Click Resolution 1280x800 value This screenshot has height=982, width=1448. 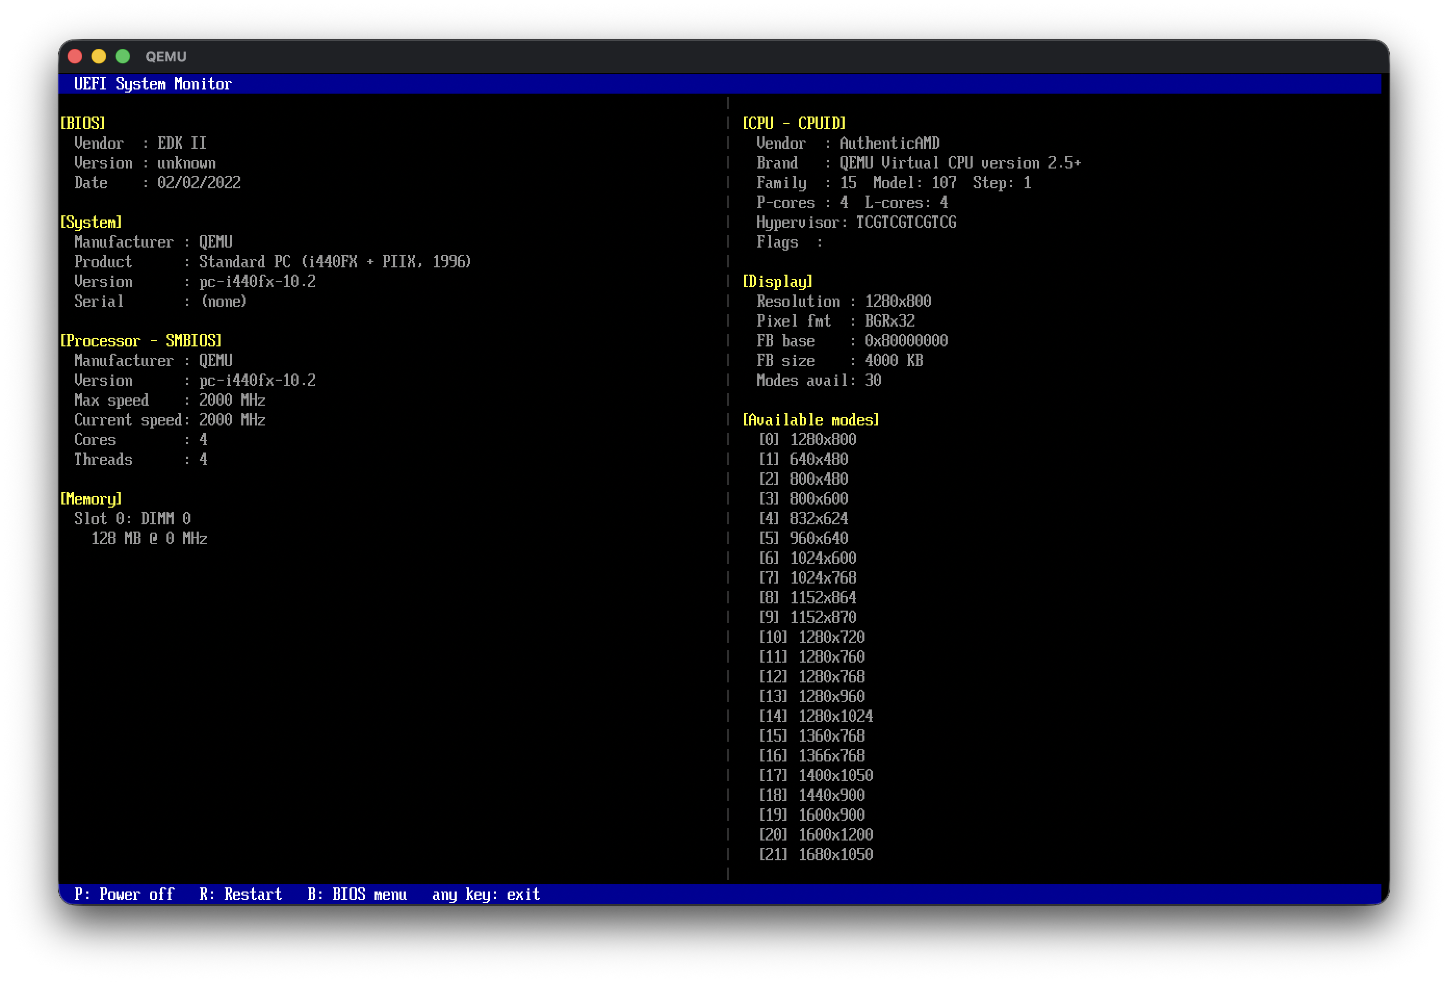898,301
